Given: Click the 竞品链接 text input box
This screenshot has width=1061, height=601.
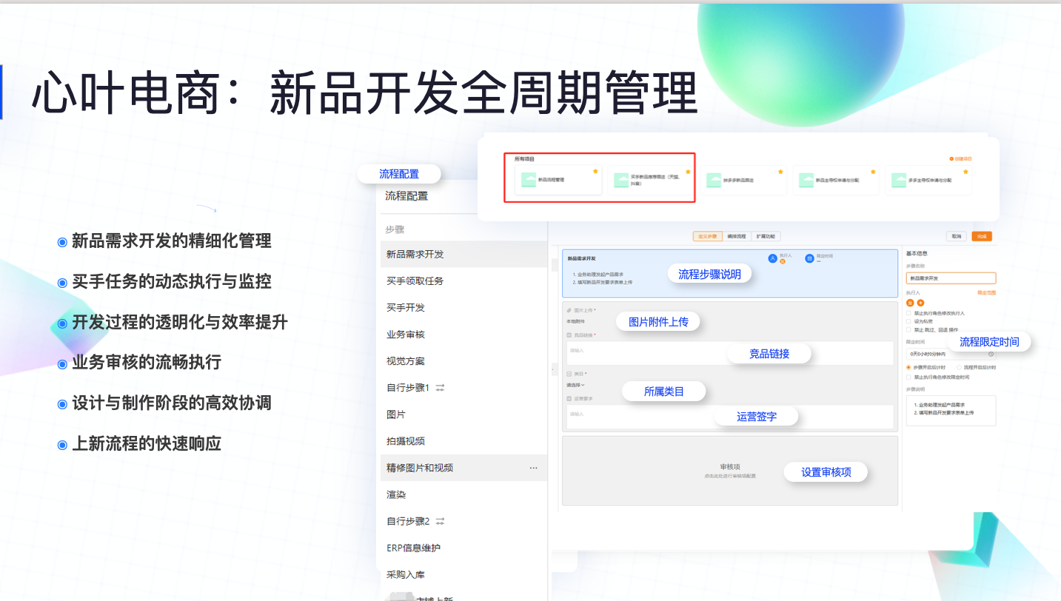Looking at the screenshot, I should tap(729, 353).
